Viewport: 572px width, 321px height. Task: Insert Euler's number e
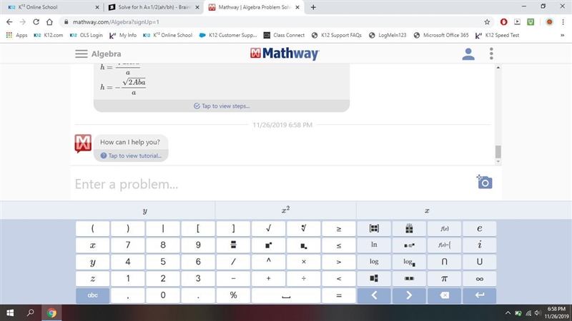tap(479, 228)
